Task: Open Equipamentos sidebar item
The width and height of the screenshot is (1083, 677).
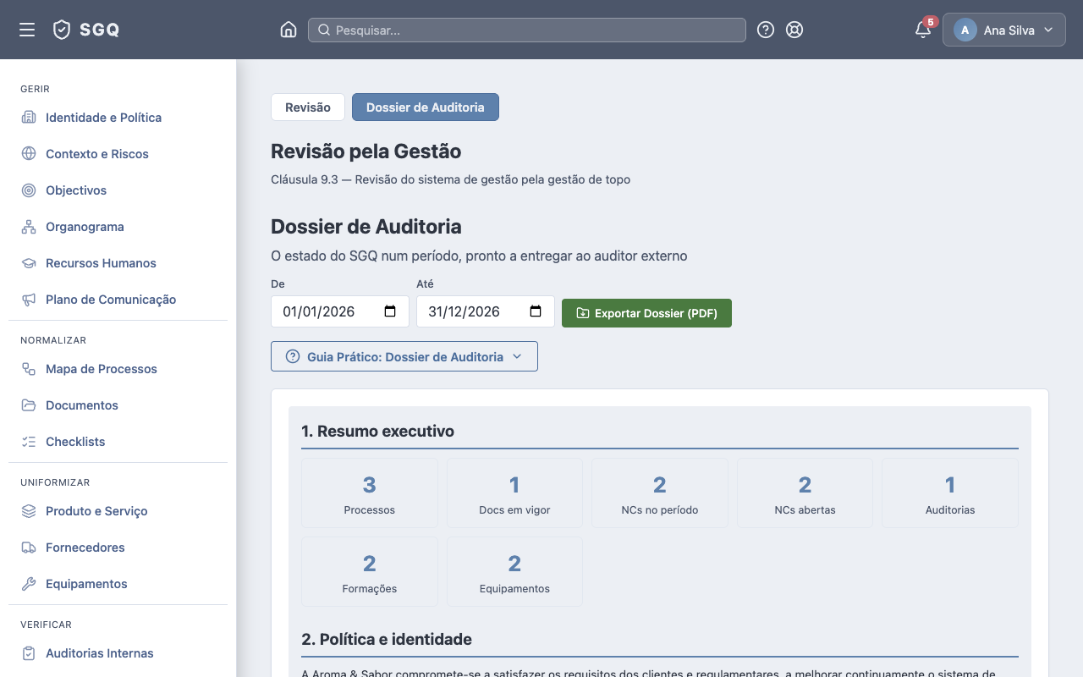Action: pyautogui.click(x=118, y=584)
